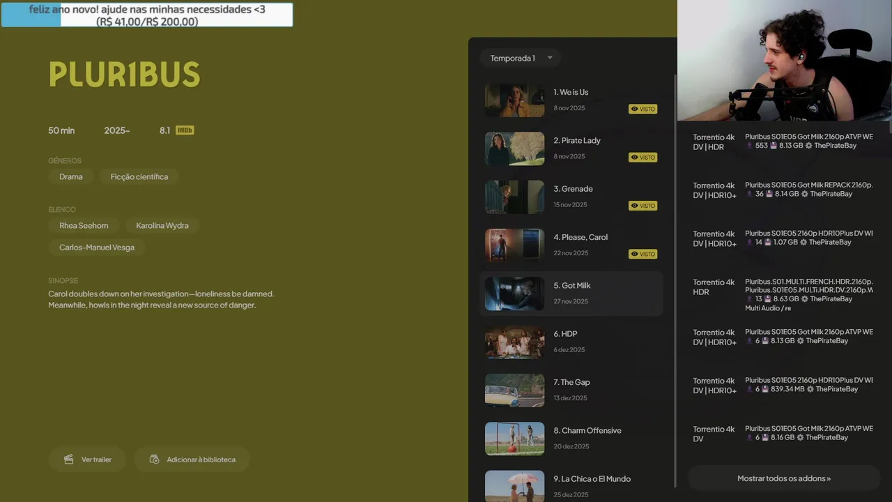
Task: Select episode title 7. The Gap
Action: [571, 382]
